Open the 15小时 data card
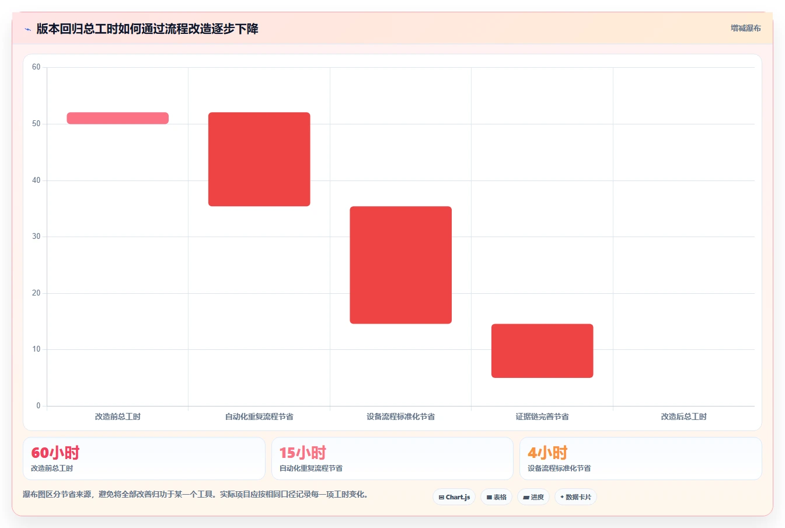Screen dimensions: 785x528 [392, 458]
